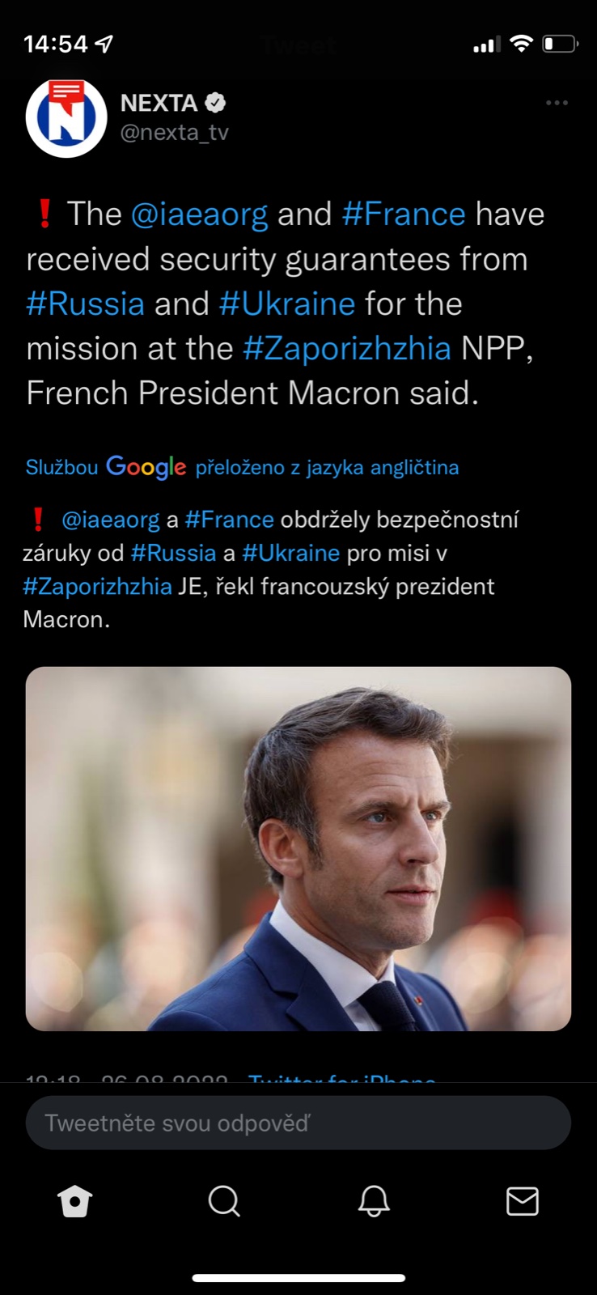Open the Search tab
The image size is (597, 1295).
pyautogui.click(x=224, y=1202)
